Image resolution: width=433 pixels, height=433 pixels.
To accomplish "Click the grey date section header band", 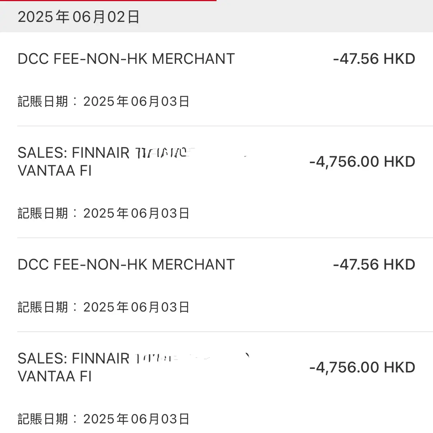I will coord(216,16).
